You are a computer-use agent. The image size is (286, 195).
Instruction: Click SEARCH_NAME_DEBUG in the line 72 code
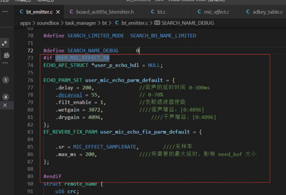pyautogui.click(x=93, y=51)
